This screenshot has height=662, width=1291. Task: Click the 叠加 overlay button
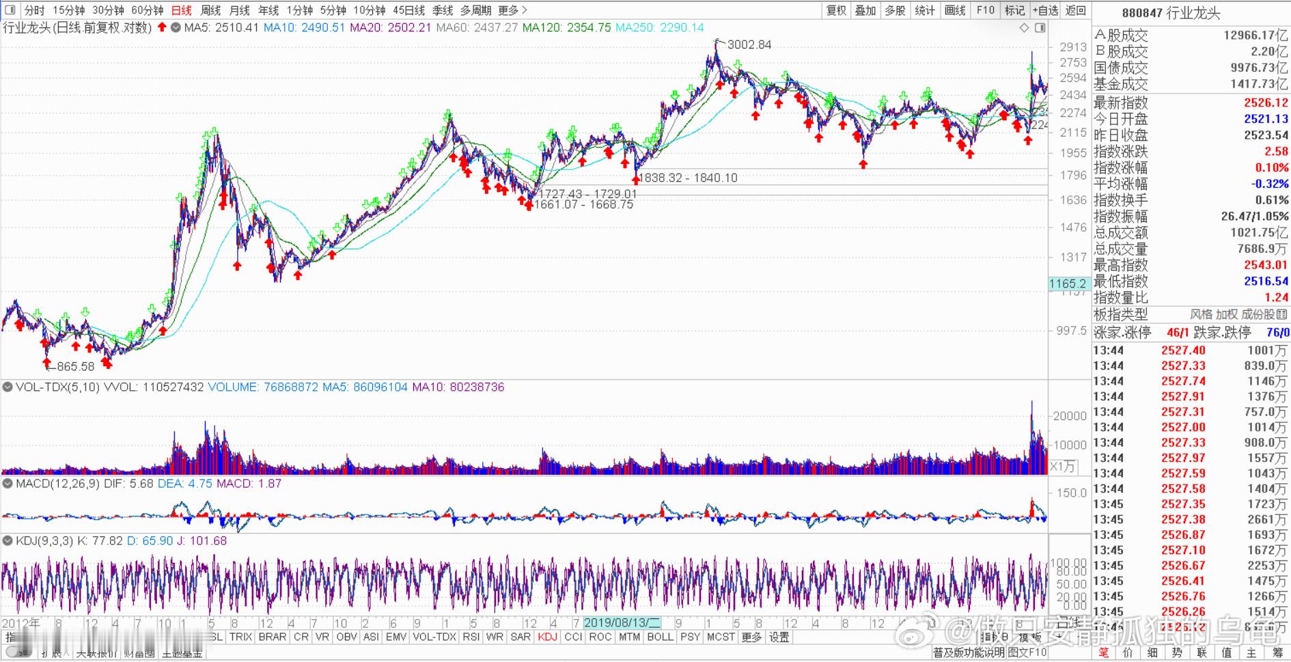(x=865, y=10)
